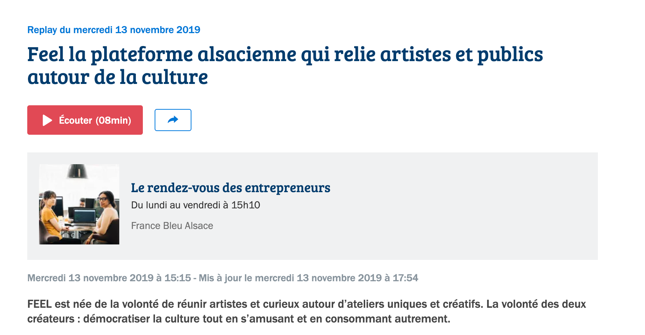645x335 pixels.
Task: Click the Mis à jour update time text
Action: coord(309,278)
